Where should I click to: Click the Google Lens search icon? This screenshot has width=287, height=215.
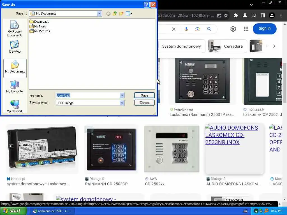click(x=197, y=29)
